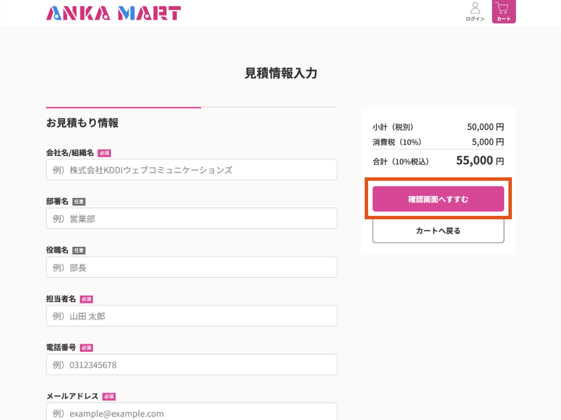The width and height of the screenshot is (561, 420).
Task: Focus the company name (会社名/組織名) input field
Action: click(192, 170)
